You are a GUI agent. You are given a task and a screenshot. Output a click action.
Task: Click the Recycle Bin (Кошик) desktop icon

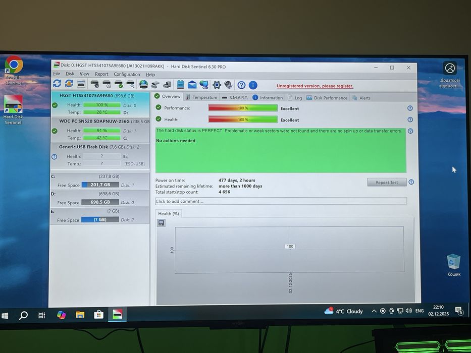(x=453, y=265)
